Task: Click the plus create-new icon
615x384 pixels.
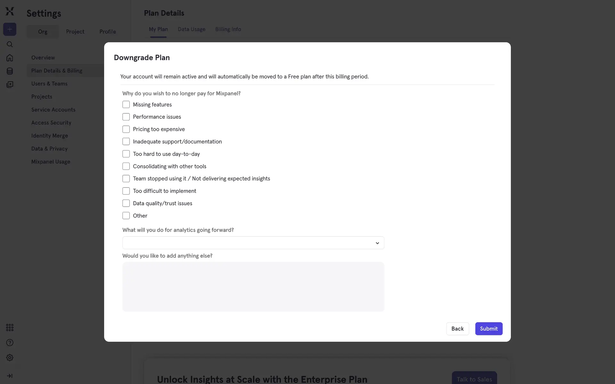Action: (10, 29)
